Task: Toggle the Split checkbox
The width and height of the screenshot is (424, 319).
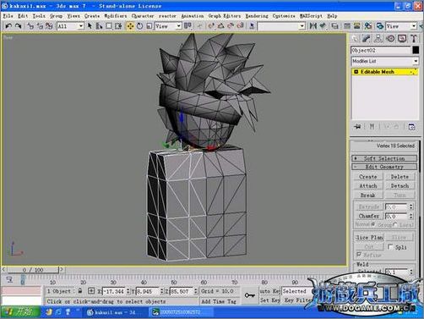Action: click(390, 247)
